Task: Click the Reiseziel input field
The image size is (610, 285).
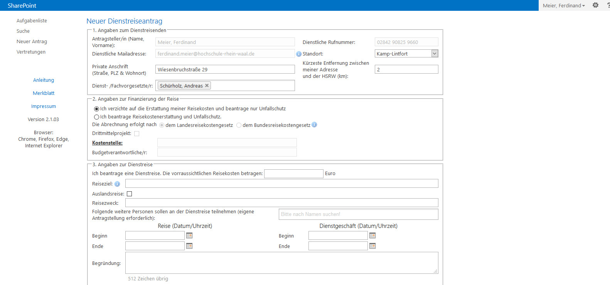Action: (x=281, y=184)
